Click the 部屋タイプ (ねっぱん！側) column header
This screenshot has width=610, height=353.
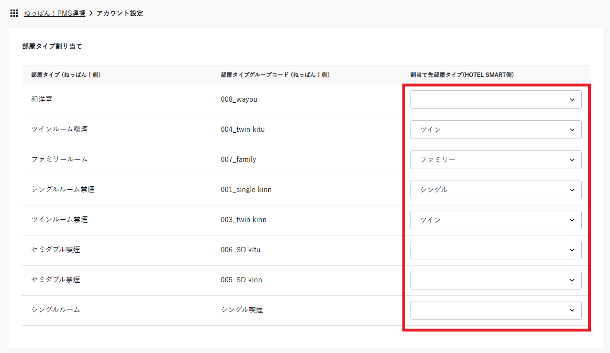click(x=66, y=75)
